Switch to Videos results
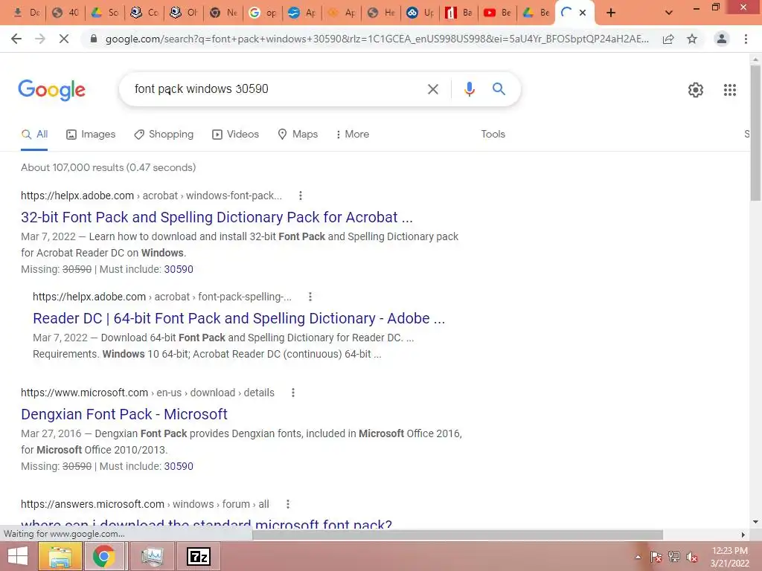Image resolution: width=762 pixels, height=571 pixels. click(x=236, y=134)
